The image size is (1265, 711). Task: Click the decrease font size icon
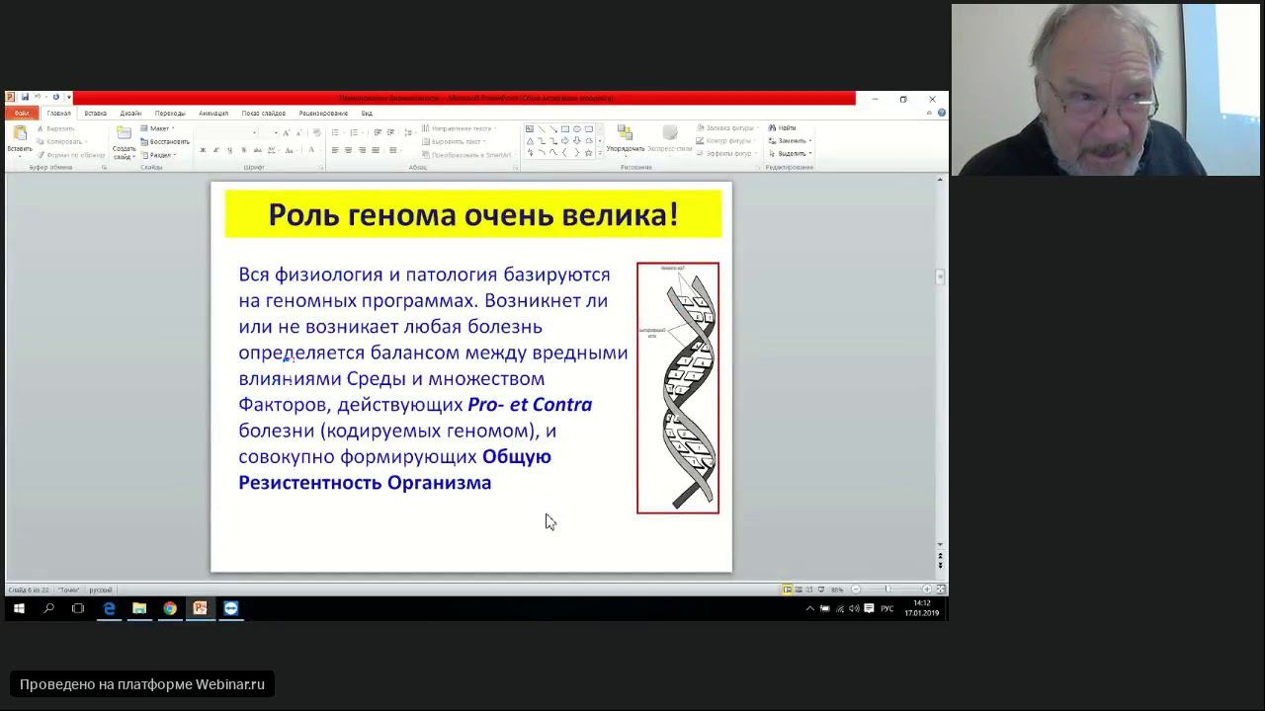[299, 132]
